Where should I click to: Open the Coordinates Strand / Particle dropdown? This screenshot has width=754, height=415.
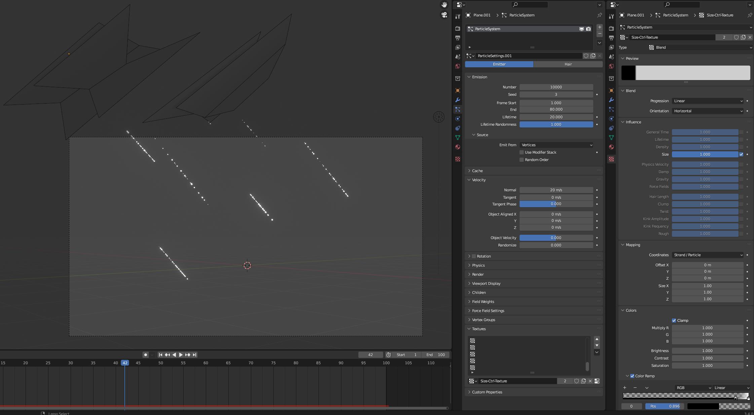708,255
